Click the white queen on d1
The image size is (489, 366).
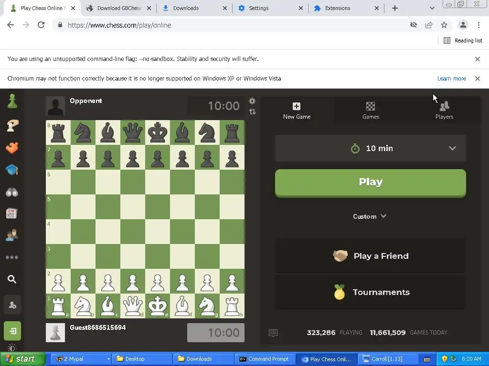[133, 306]
